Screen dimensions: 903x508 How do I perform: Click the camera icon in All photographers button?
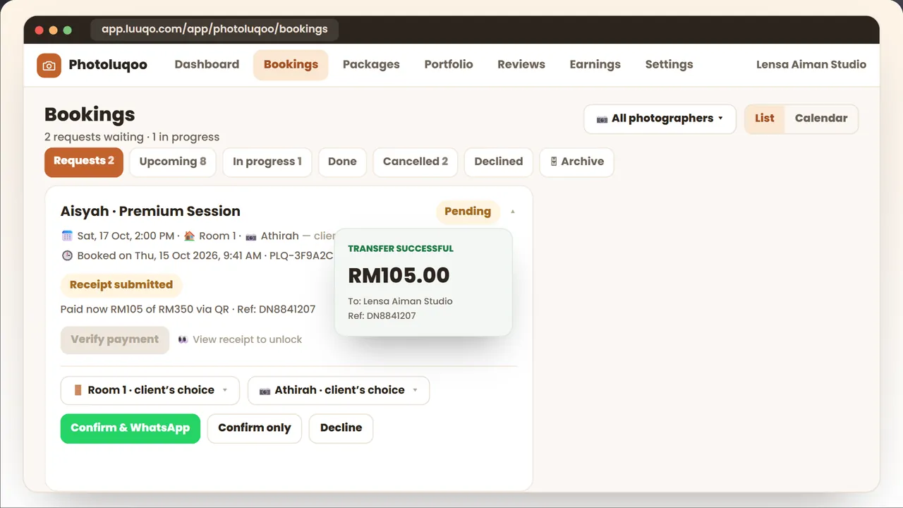(x=602, y=119)
